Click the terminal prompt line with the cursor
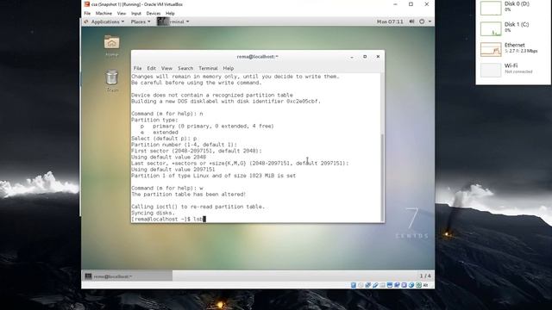The image size is (552, 310). 168,219
